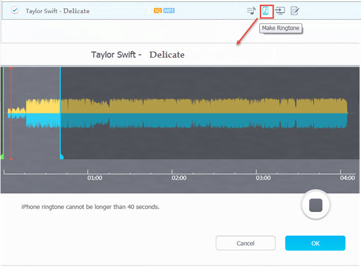Click the transfer to computer icon
Screen dimensions: 361x267
[280, 11]
